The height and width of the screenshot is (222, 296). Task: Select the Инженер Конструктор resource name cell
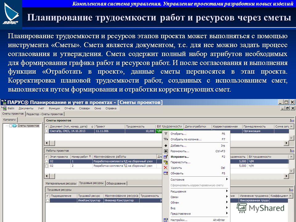point(121,200)
